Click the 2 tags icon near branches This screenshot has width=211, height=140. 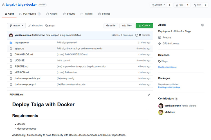pyautogui.click(x=47, y=26)
